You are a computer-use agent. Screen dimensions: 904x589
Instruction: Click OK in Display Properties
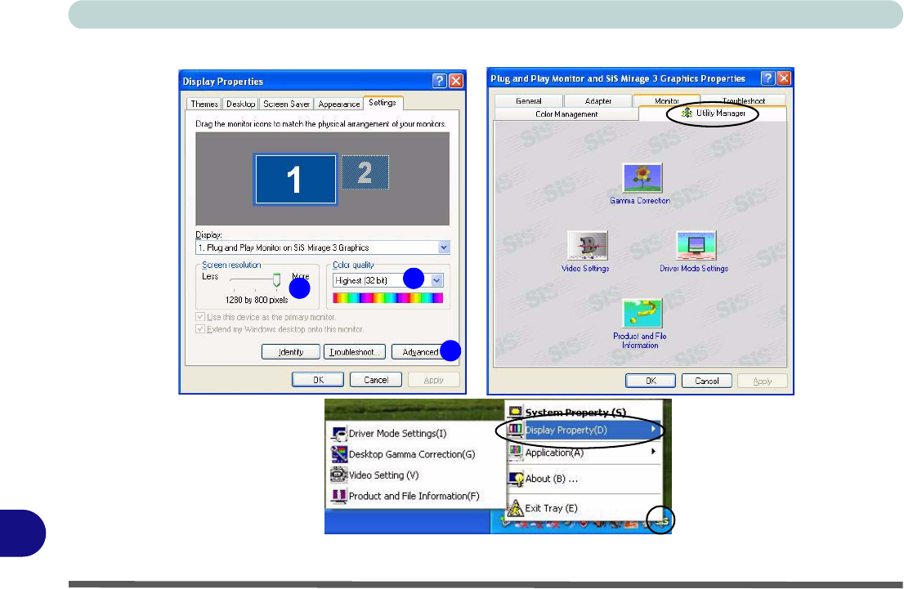tap(318, 380)
